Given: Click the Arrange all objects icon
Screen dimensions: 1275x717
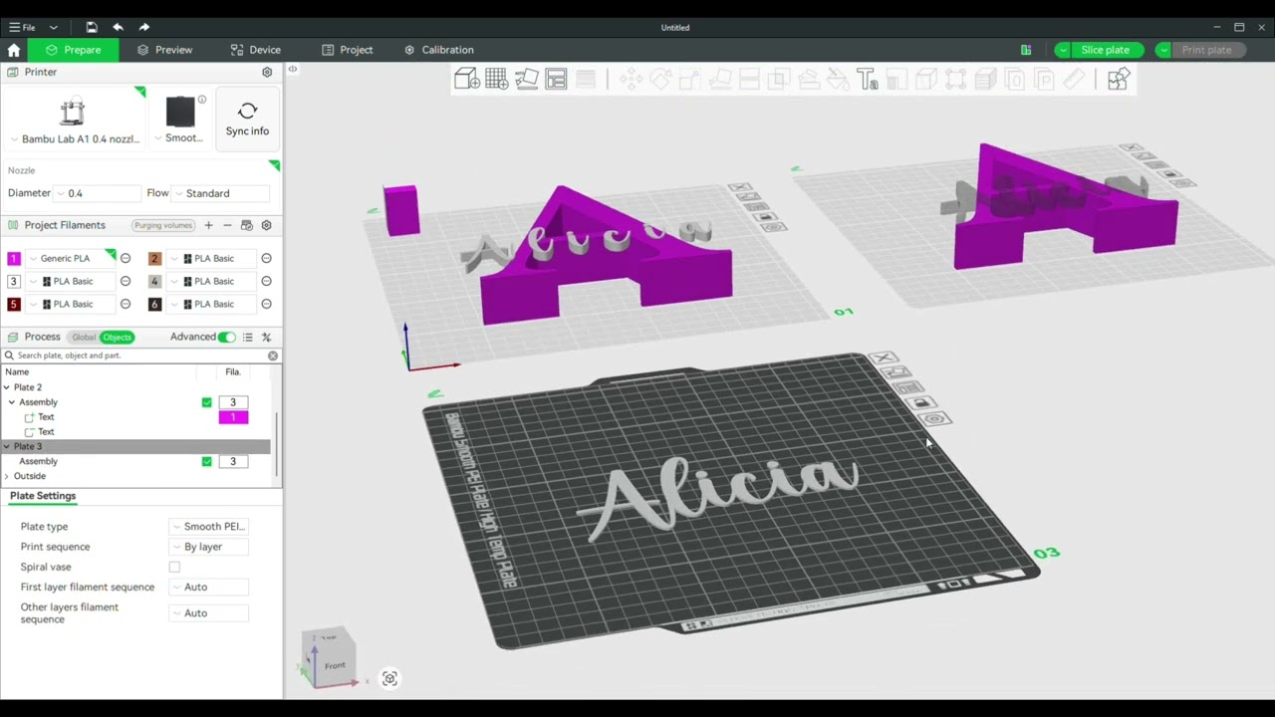Looking at the screenshot, I should (x=556, y=80).
